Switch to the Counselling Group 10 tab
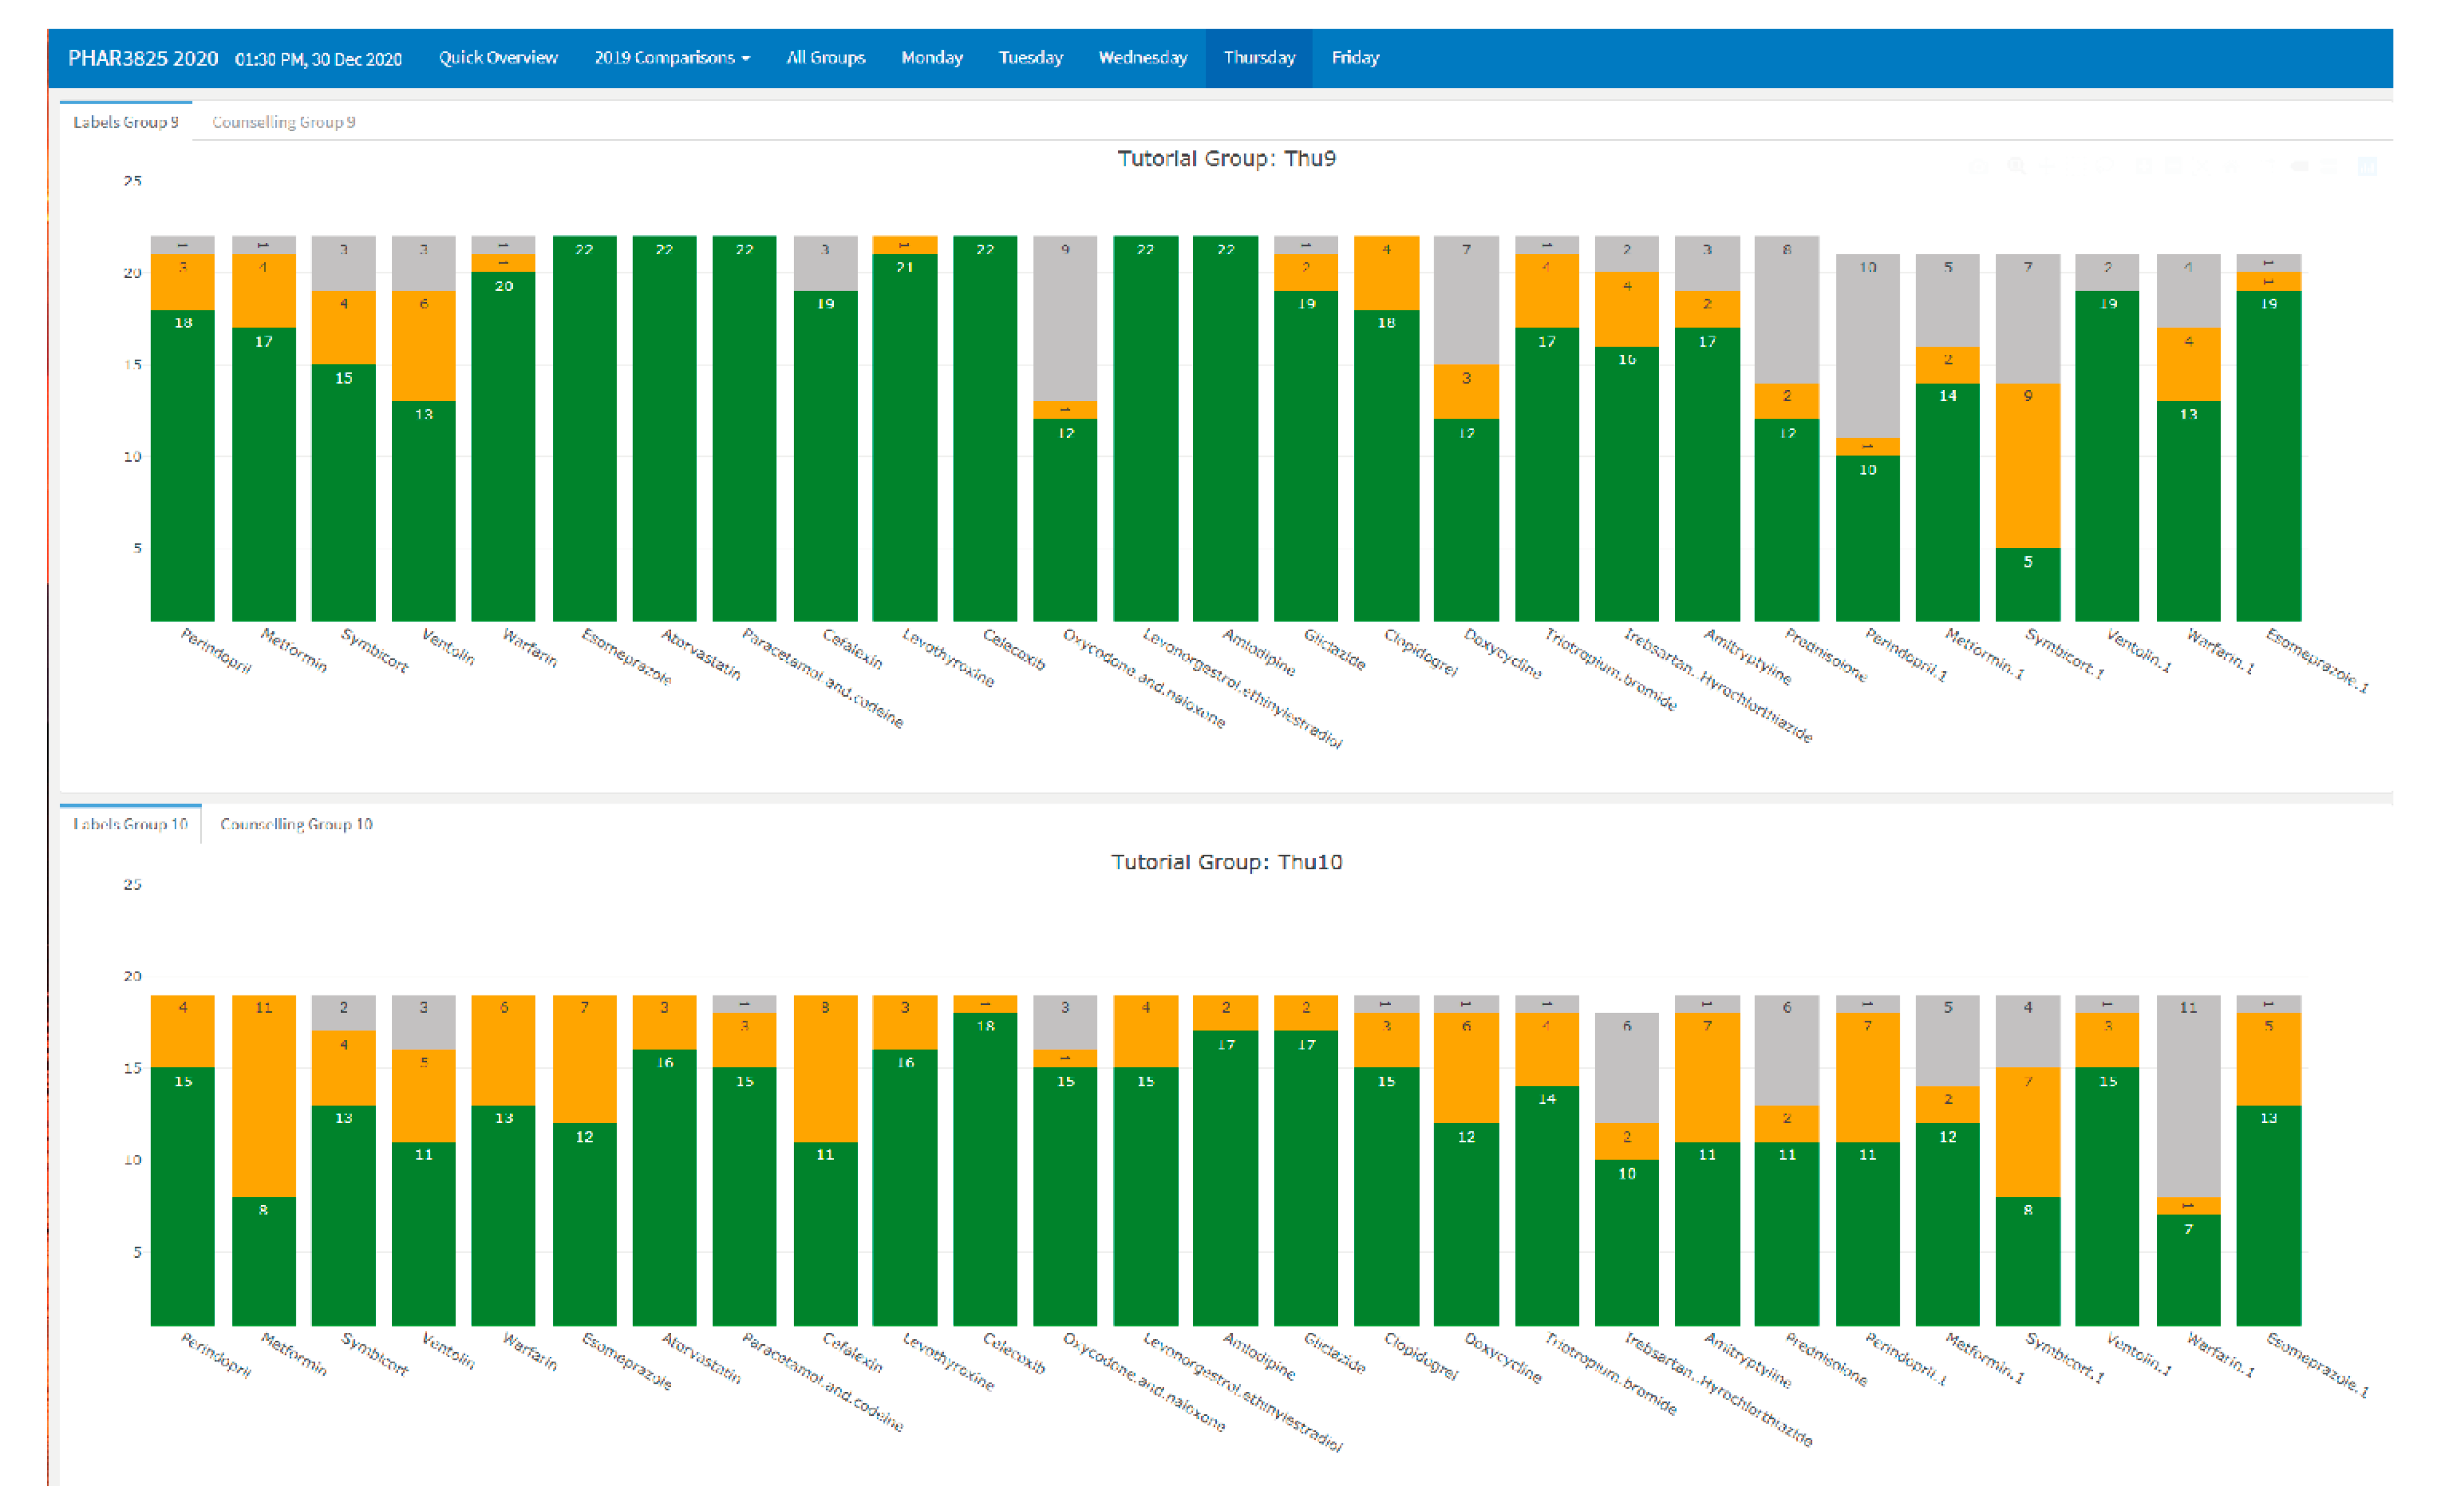 296,824
